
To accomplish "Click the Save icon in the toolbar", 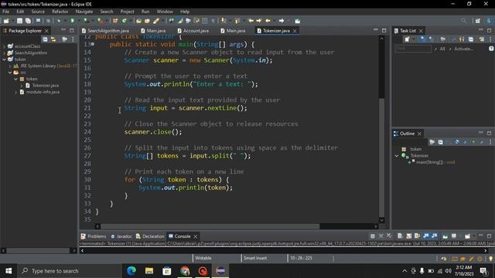I will coord(19,21).
